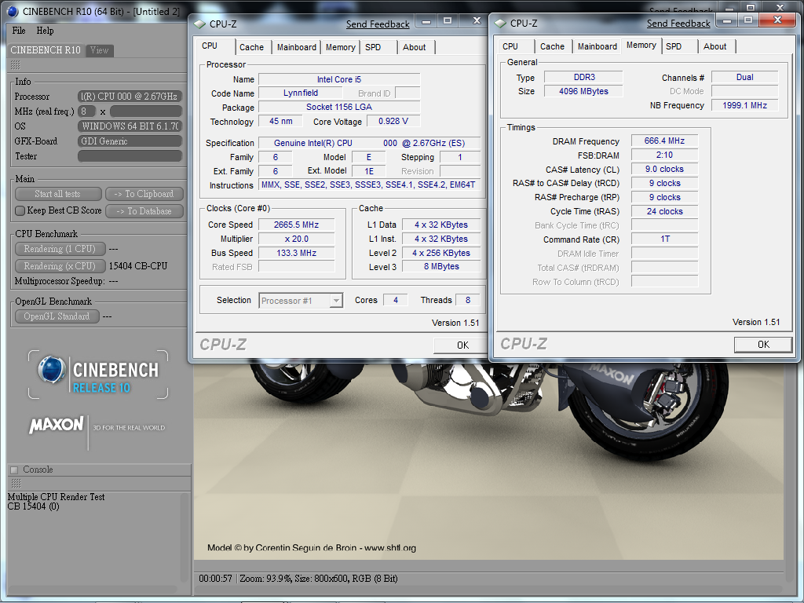Click the Console panel grip icon
The image size is (804, 603).
[x=16, y=484]
